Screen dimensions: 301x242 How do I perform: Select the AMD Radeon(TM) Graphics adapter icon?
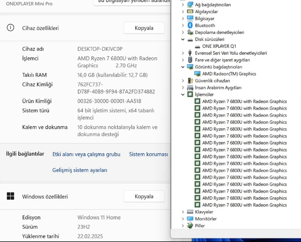tap(197, 74)
